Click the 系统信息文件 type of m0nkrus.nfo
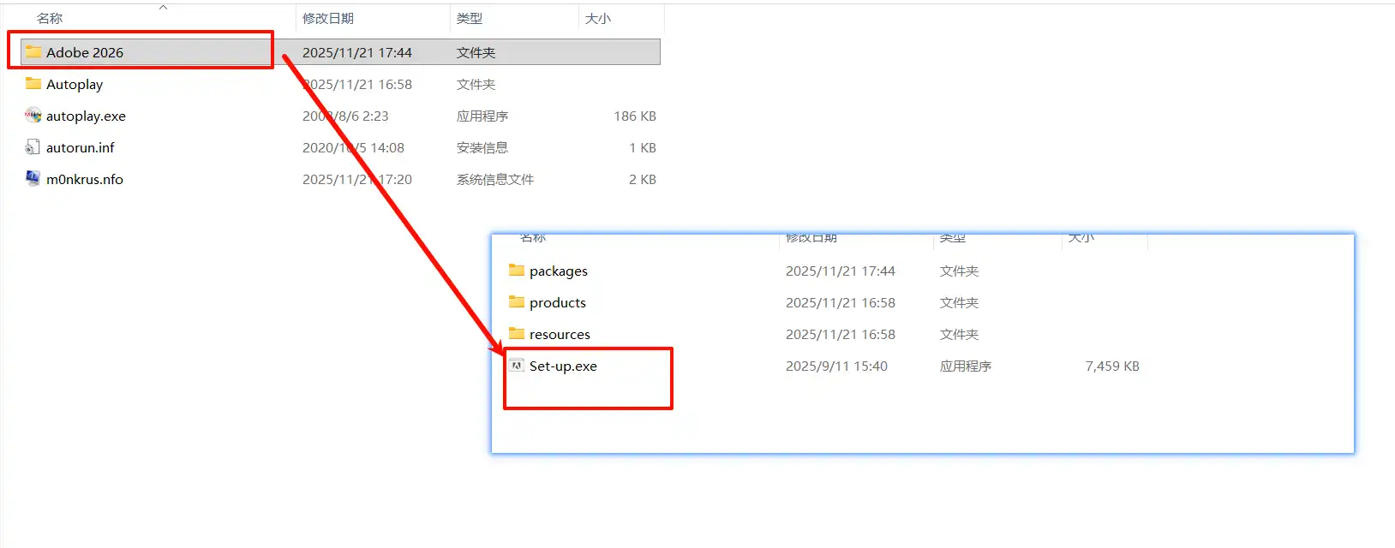The width and height of the screenshot is (1395, 548). click(495, 179)
